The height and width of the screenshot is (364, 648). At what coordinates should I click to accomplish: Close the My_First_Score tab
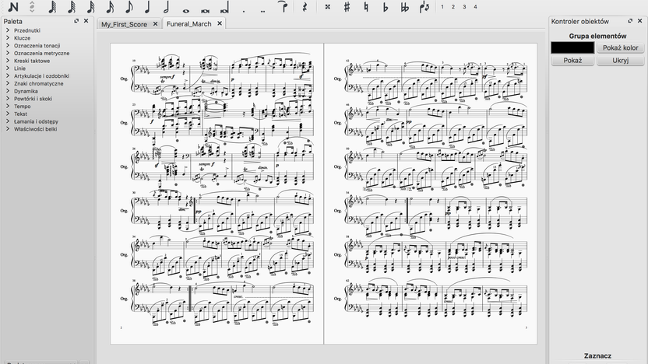point(156,24)
